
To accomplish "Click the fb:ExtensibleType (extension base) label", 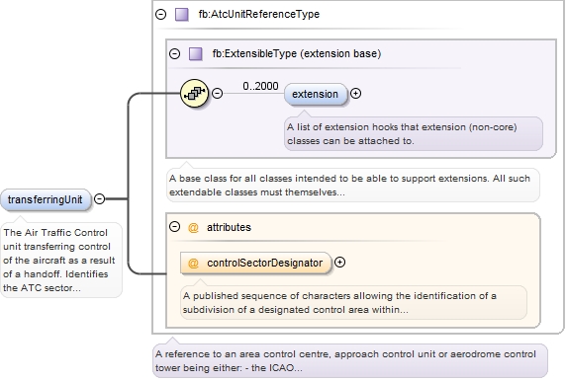I will pos(297,54).
